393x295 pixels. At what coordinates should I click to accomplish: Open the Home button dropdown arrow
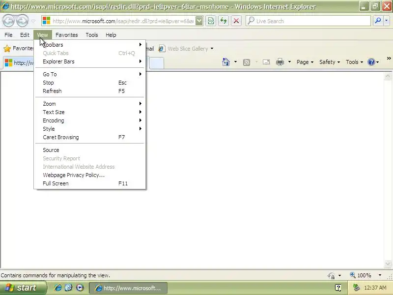click(x=236, y=62)
